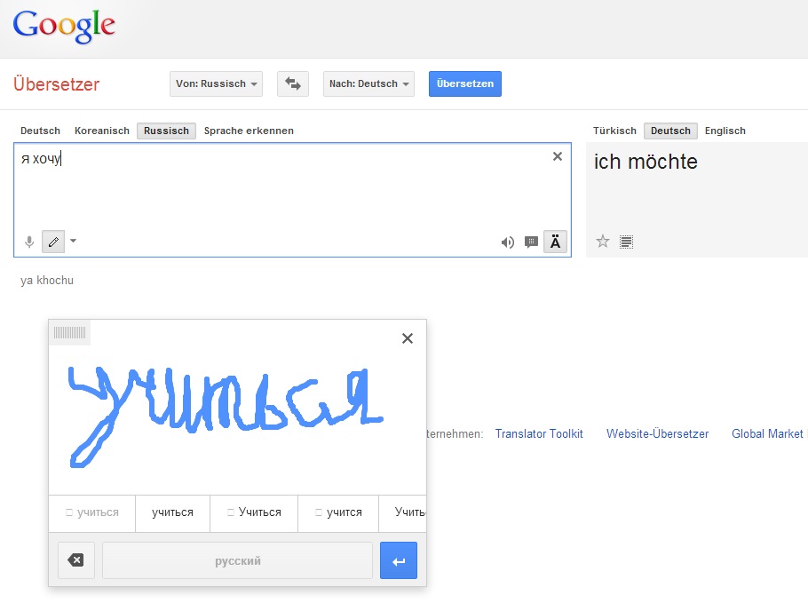Grab the handwriting panel drag handle
Viewport: 808px width, 611px height.
69,332
